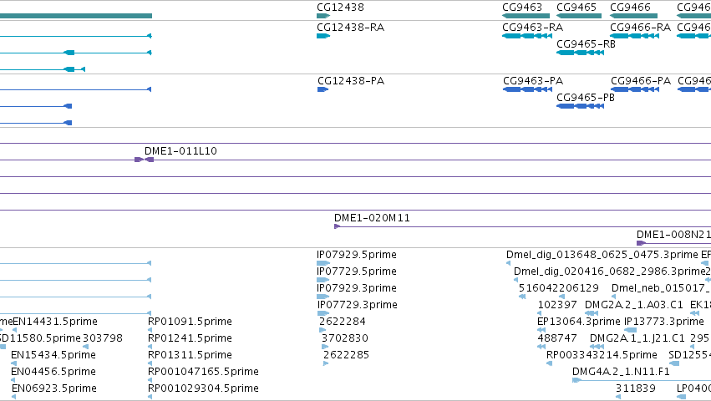Select the CG9465 gene bar

tap(579, 16)
